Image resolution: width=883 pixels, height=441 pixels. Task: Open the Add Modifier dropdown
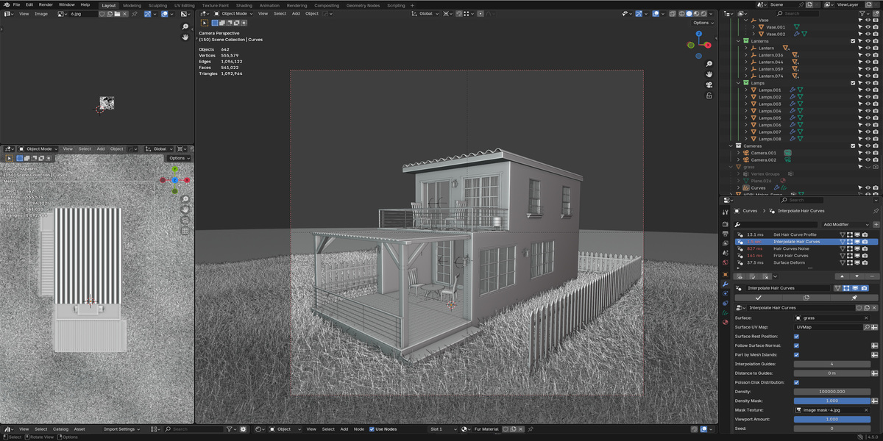839,224
